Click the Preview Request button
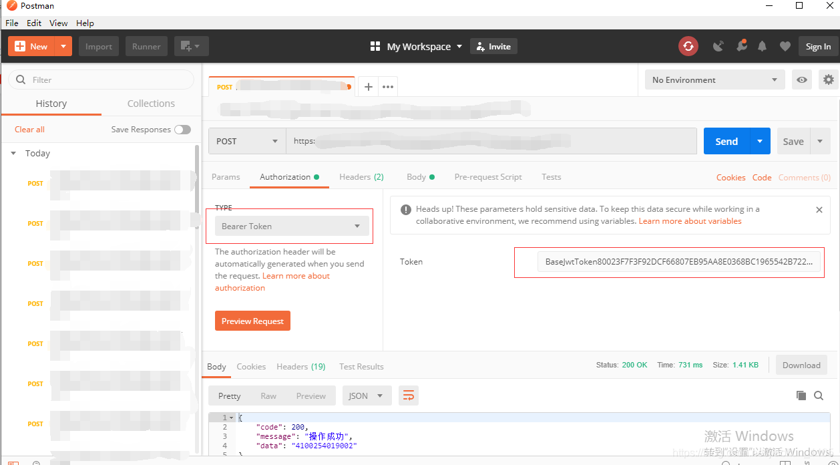This screenshot has width=840, height=465. [252, 321]
